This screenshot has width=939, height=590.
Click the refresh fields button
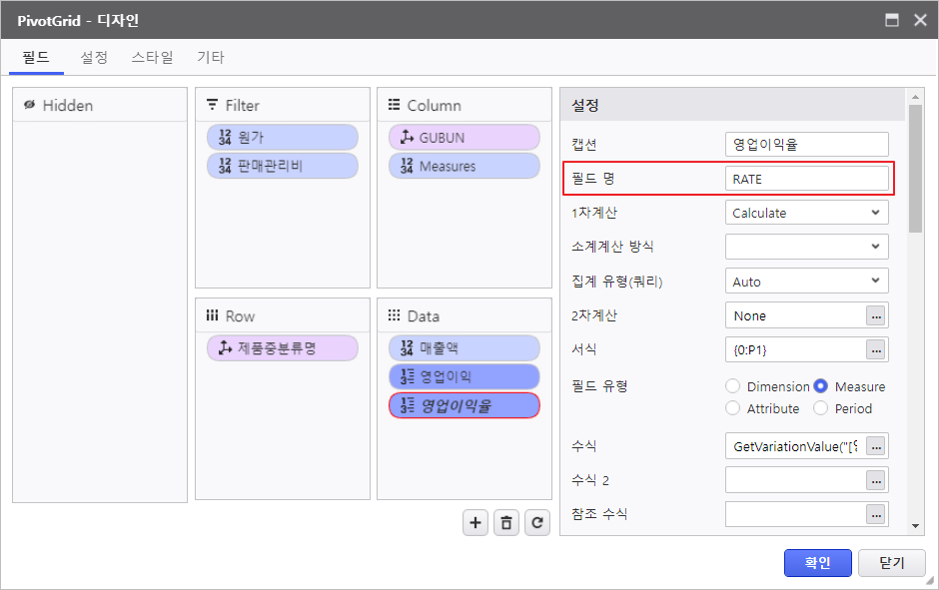click(x=537, y=523)
